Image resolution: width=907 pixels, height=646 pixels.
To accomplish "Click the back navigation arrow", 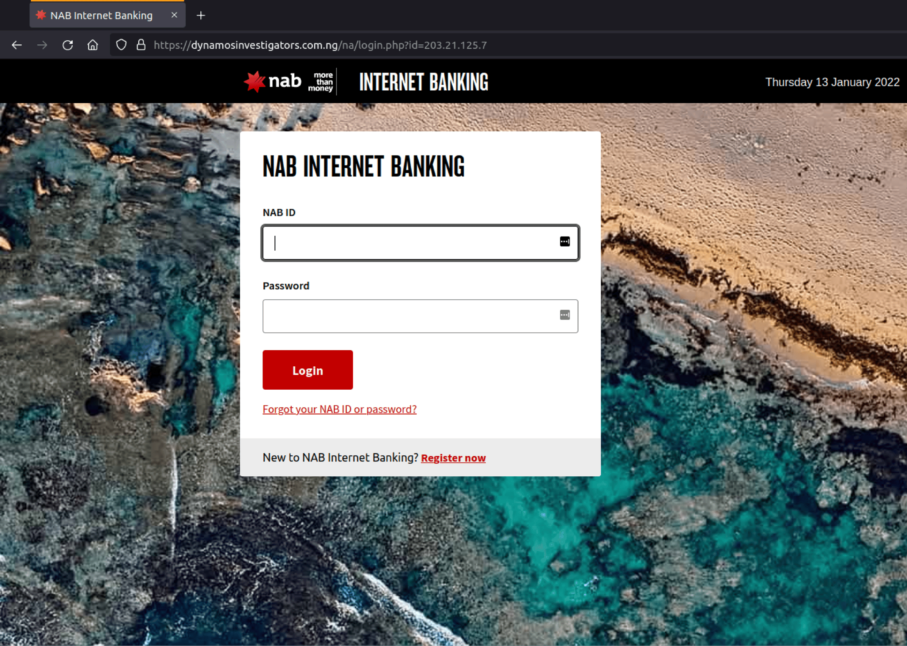I will 17,45.
